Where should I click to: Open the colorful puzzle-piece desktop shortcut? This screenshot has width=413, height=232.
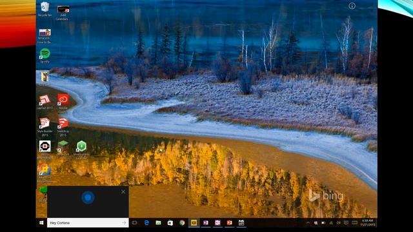(45, 169)
